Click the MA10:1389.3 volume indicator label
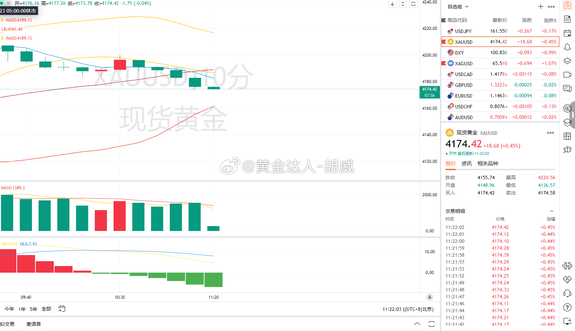This screenshot has width=575, height=331. 13,188
